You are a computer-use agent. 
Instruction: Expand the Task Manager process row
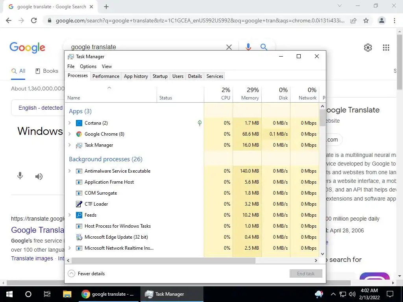69,145
